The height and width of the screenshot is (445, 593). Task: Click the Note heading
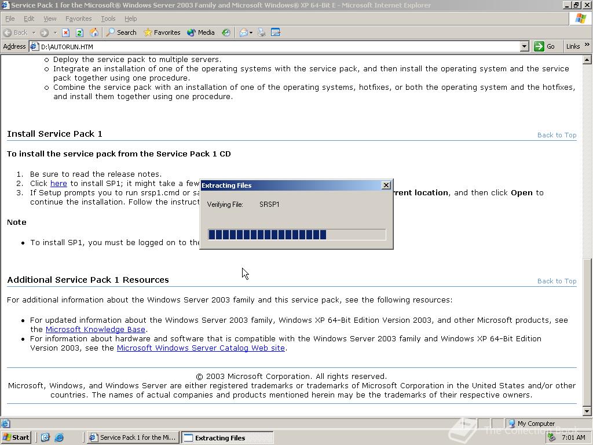[x=17, y=222]
